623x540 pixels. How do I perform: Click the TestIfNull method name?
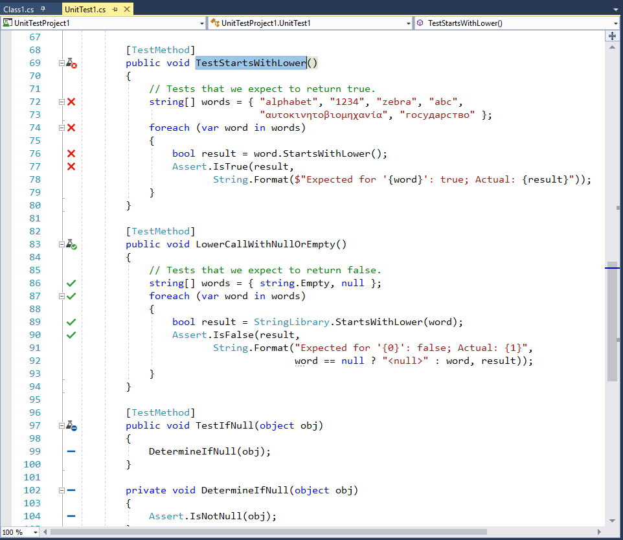click(225, 425)
